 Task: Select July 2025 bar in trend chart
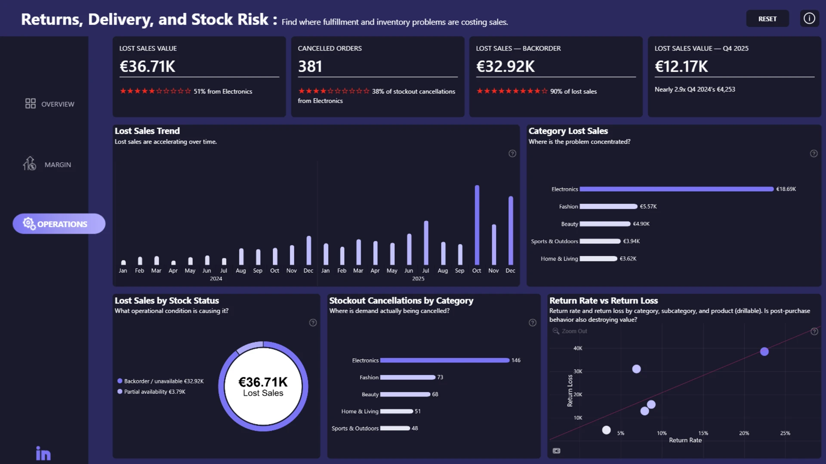tap(426, 243)
